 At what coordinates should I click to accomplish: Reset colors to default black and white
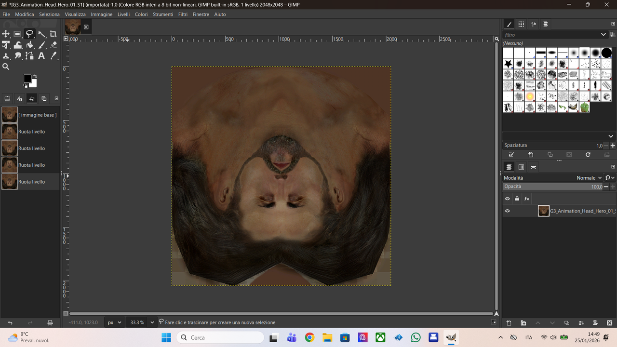(25, 86)
